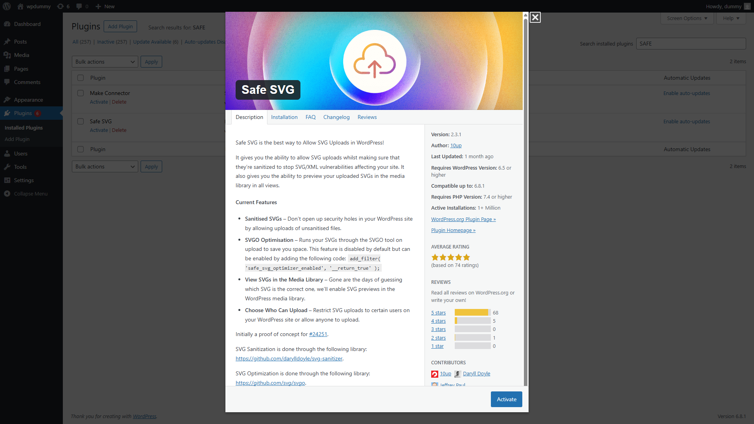Filter reviews by 4 stars
Screen dimensions: 754x424
coord(438,321)
